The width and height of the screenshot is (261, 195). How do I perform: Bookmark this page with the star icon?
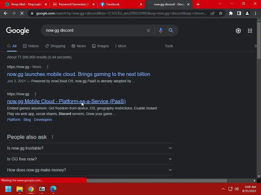click(x=221, y=13)
